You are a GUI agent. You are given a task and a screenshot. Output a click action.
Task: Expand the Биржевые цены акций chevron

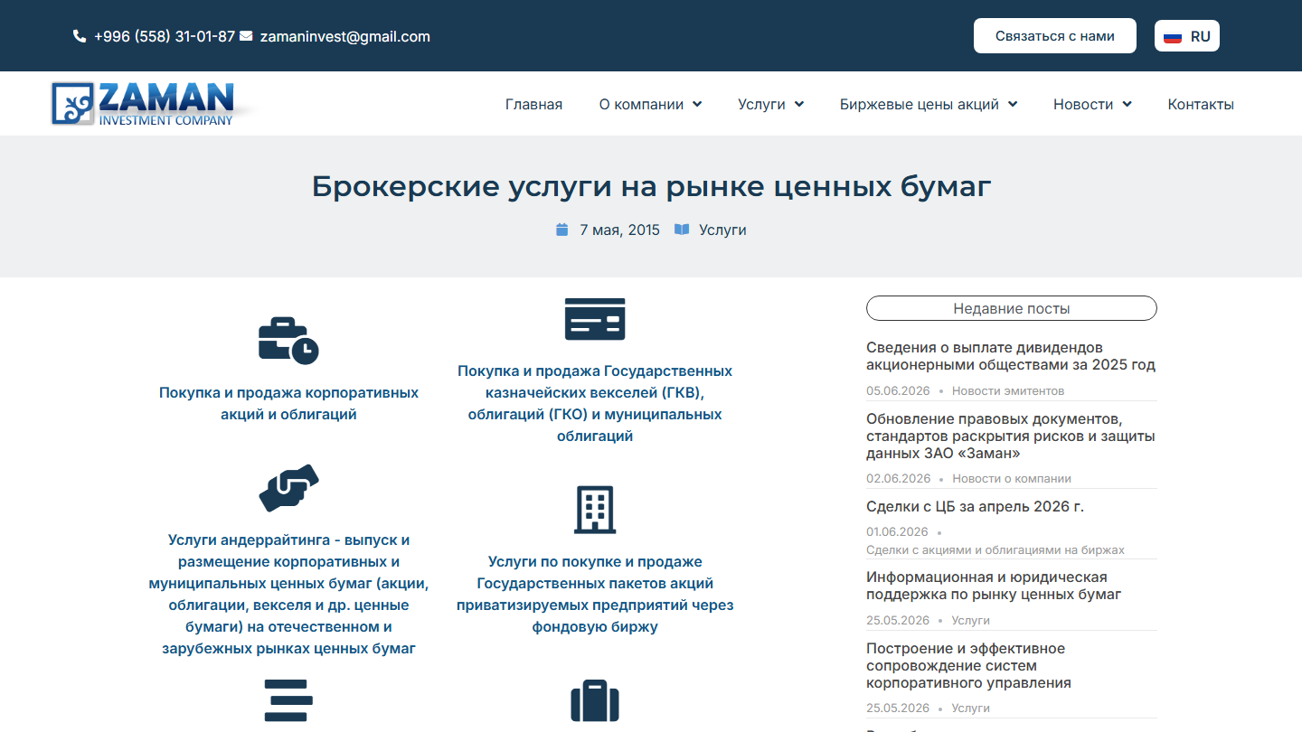(1013, 104)
